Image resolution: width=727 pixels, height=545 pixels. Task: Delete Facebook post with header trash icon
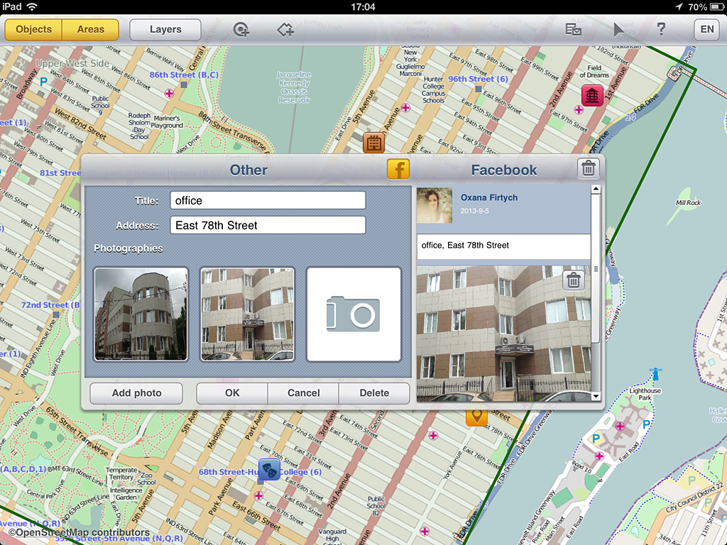coord(589,168)
